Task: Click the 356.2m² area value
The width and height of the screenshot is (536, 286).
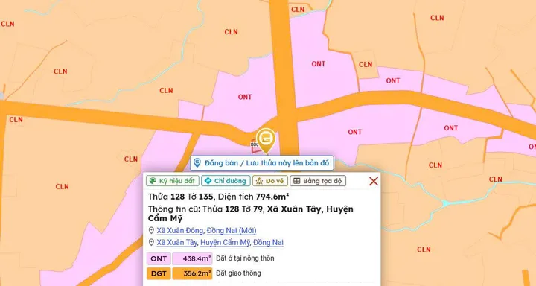Action: pos(193,273)
